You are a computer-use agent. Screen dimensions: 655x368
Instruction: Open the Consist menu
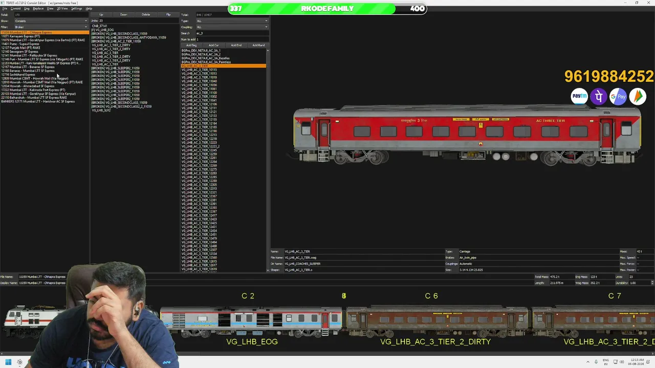click(x=16, y=9)
